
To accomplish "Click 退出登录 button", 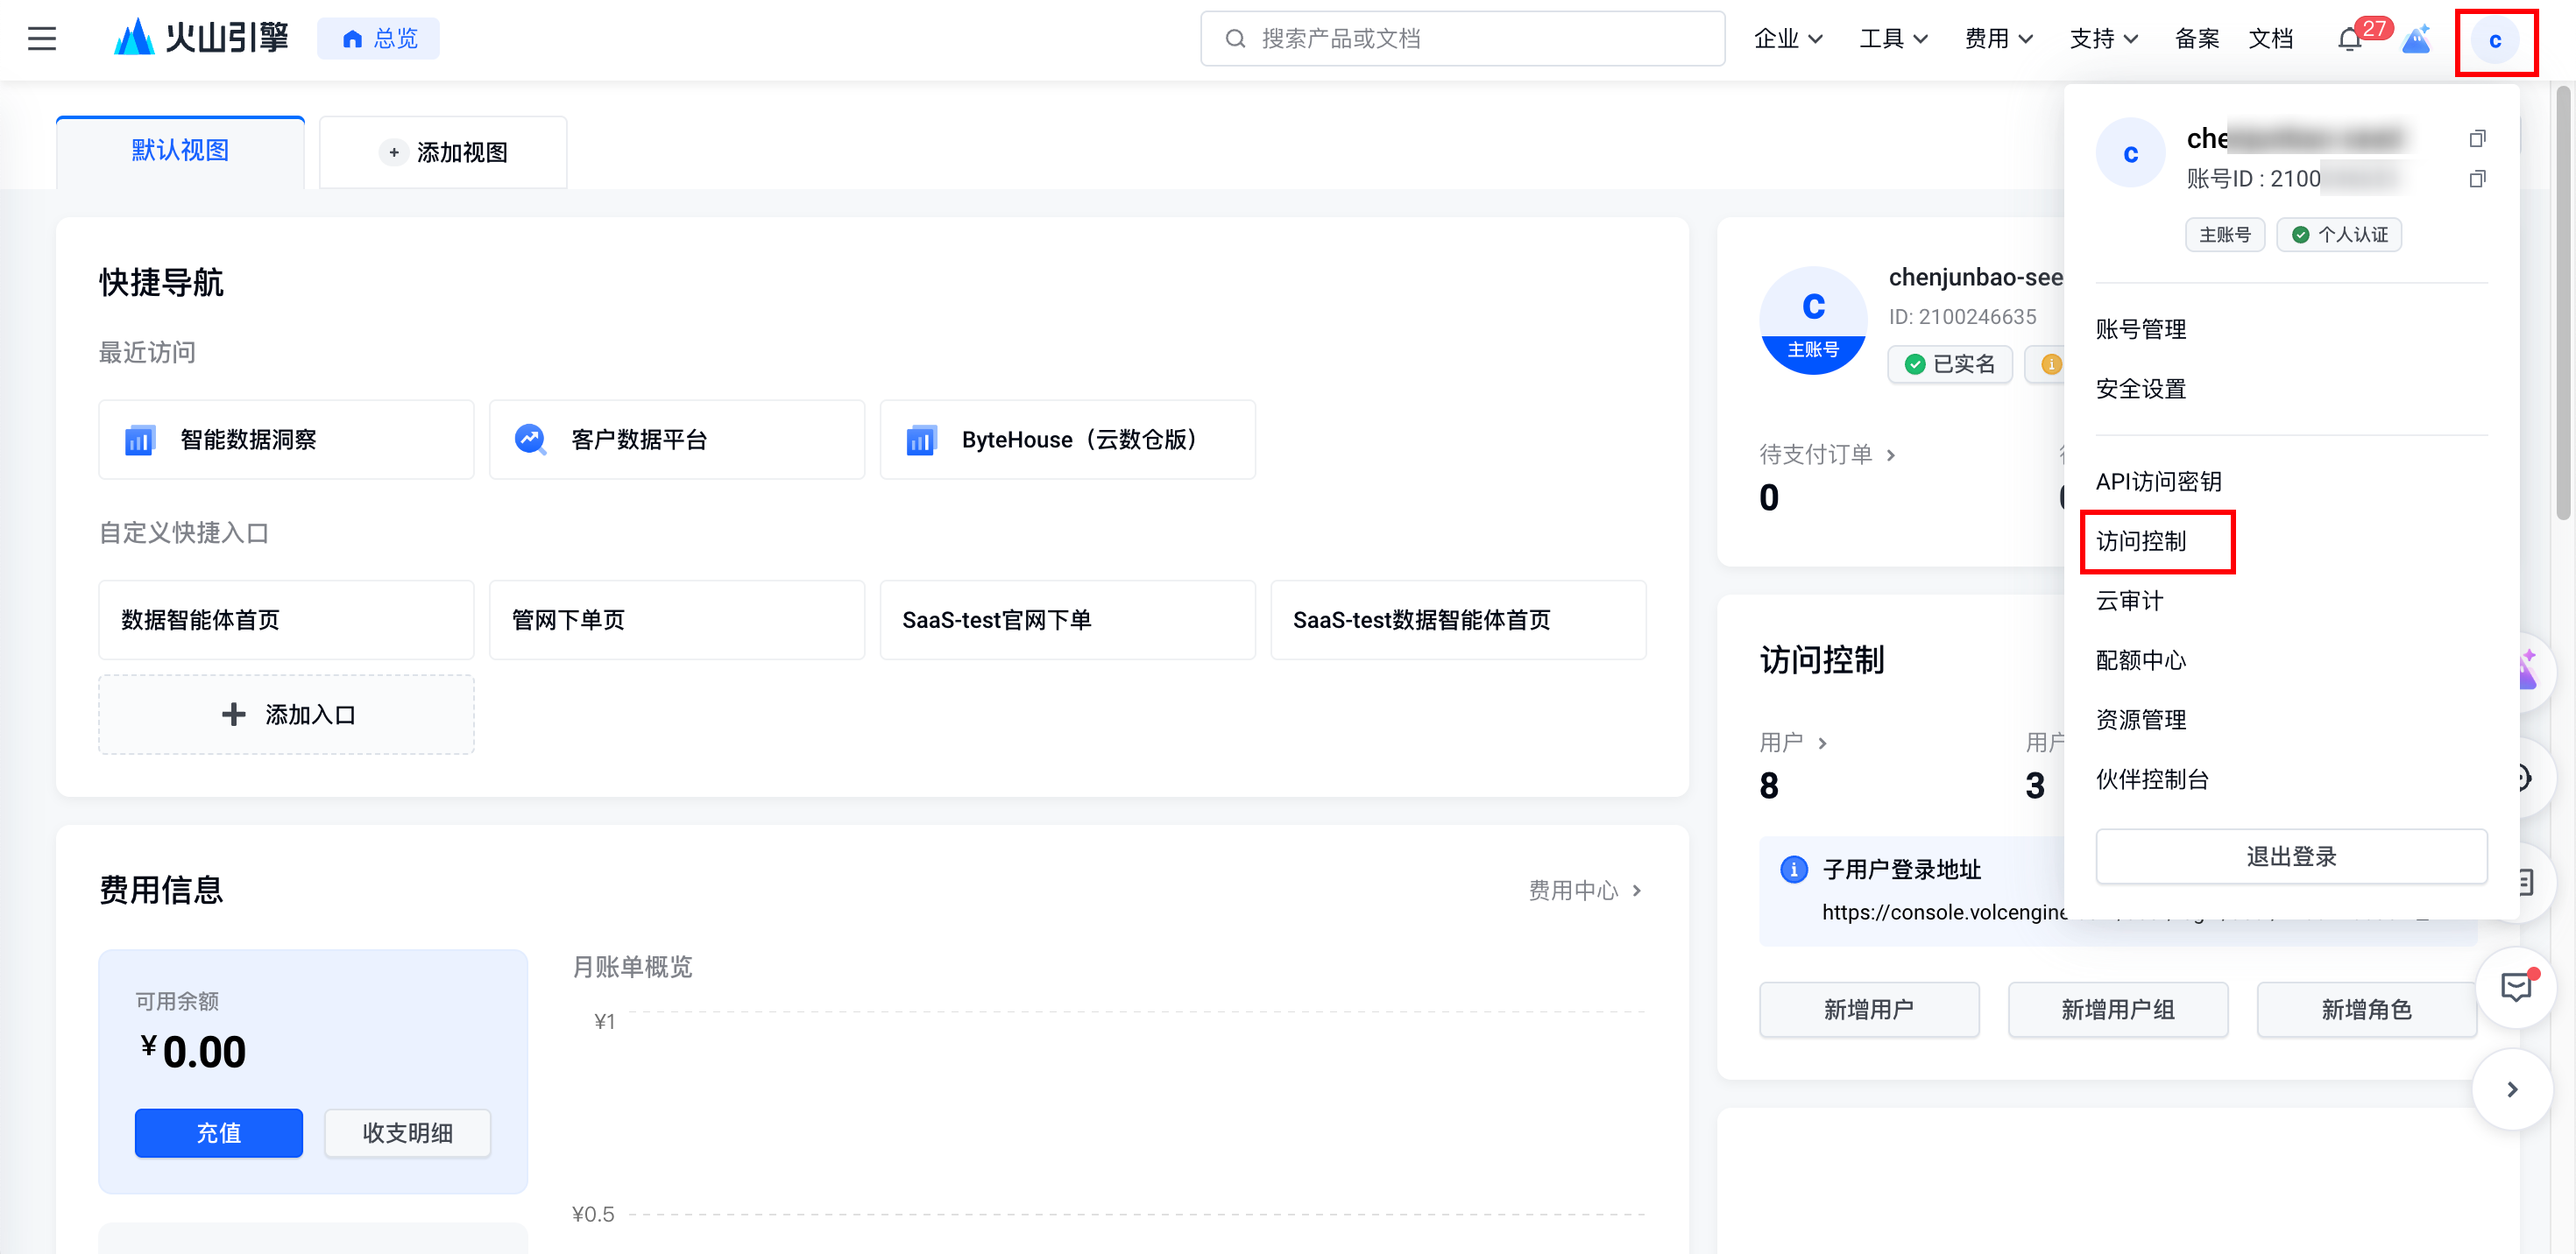I will [2290, 856].
